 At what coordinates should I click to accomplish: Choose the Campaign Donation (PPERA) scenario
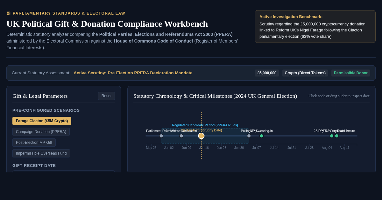coord(41,132)
